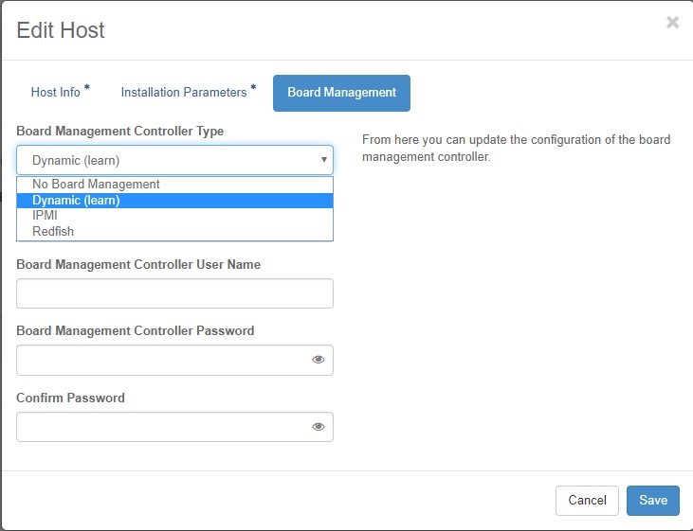Close the Edit Host dialog
The height and width of the screenshot is (531, 693).
(x=672, y=23)
